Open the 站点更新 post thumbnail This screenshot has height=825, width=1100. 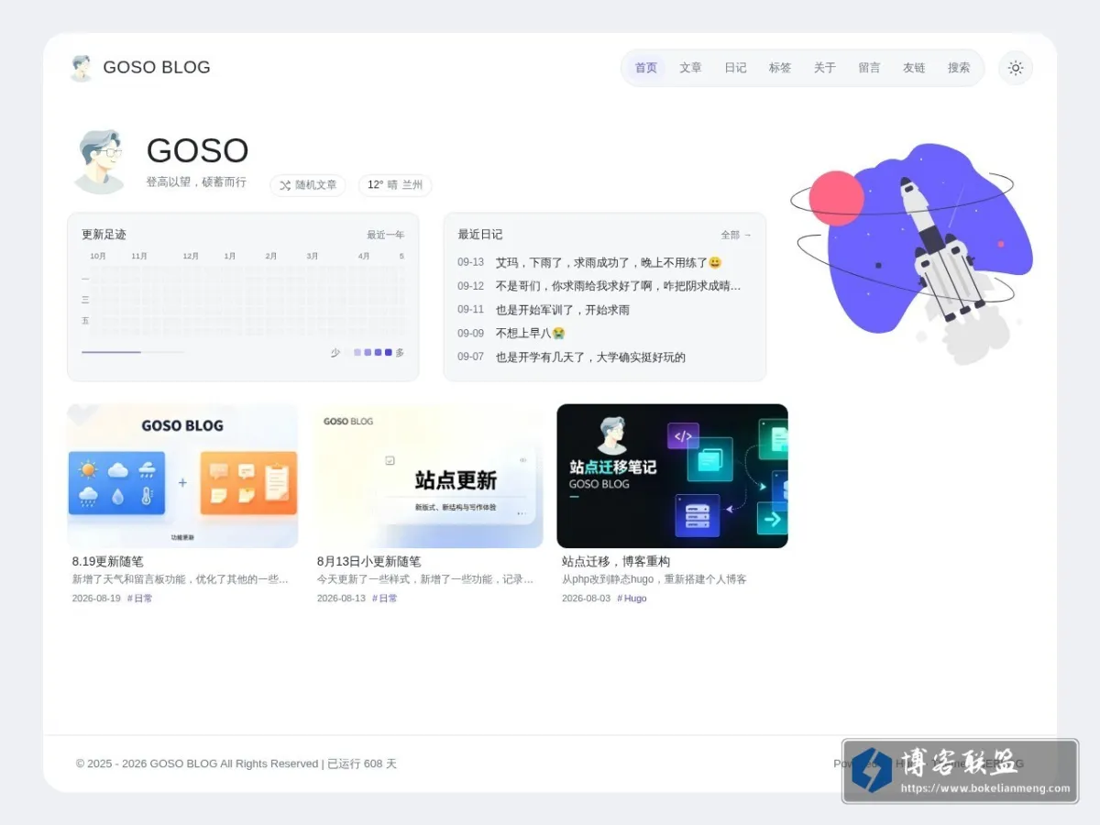(x=427, y=476)
